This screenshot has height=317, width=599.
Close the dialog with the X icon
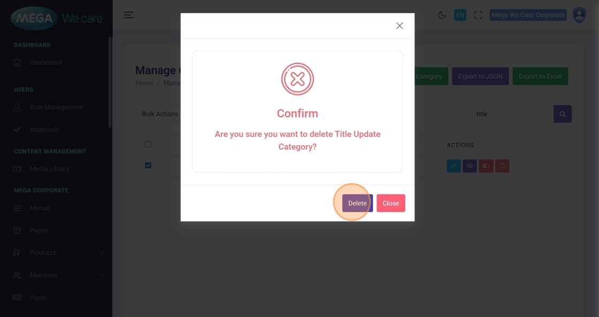[400, 26]
